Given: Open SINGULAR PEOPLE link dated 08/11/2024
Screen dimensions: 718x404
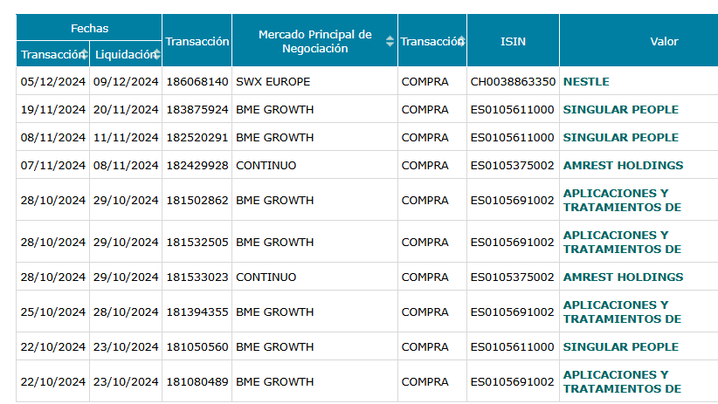Looking at the screenshot, I should 620,137.
